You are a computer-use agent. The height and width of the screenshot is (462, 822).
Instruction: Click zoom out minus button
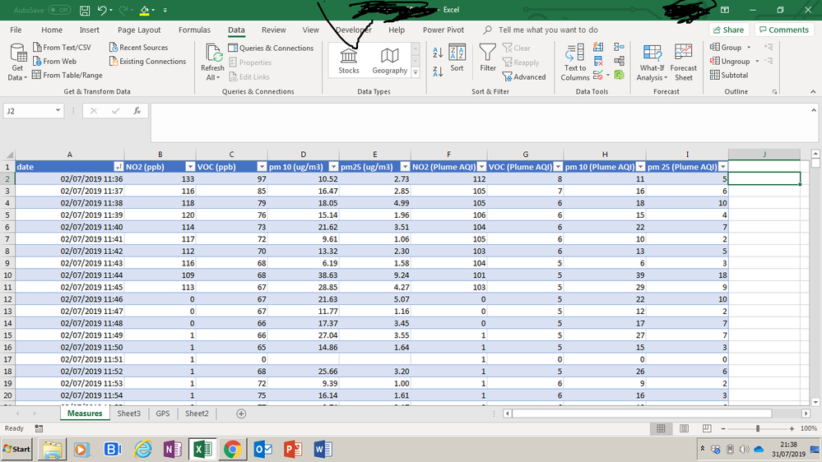[x=723, y=428]
